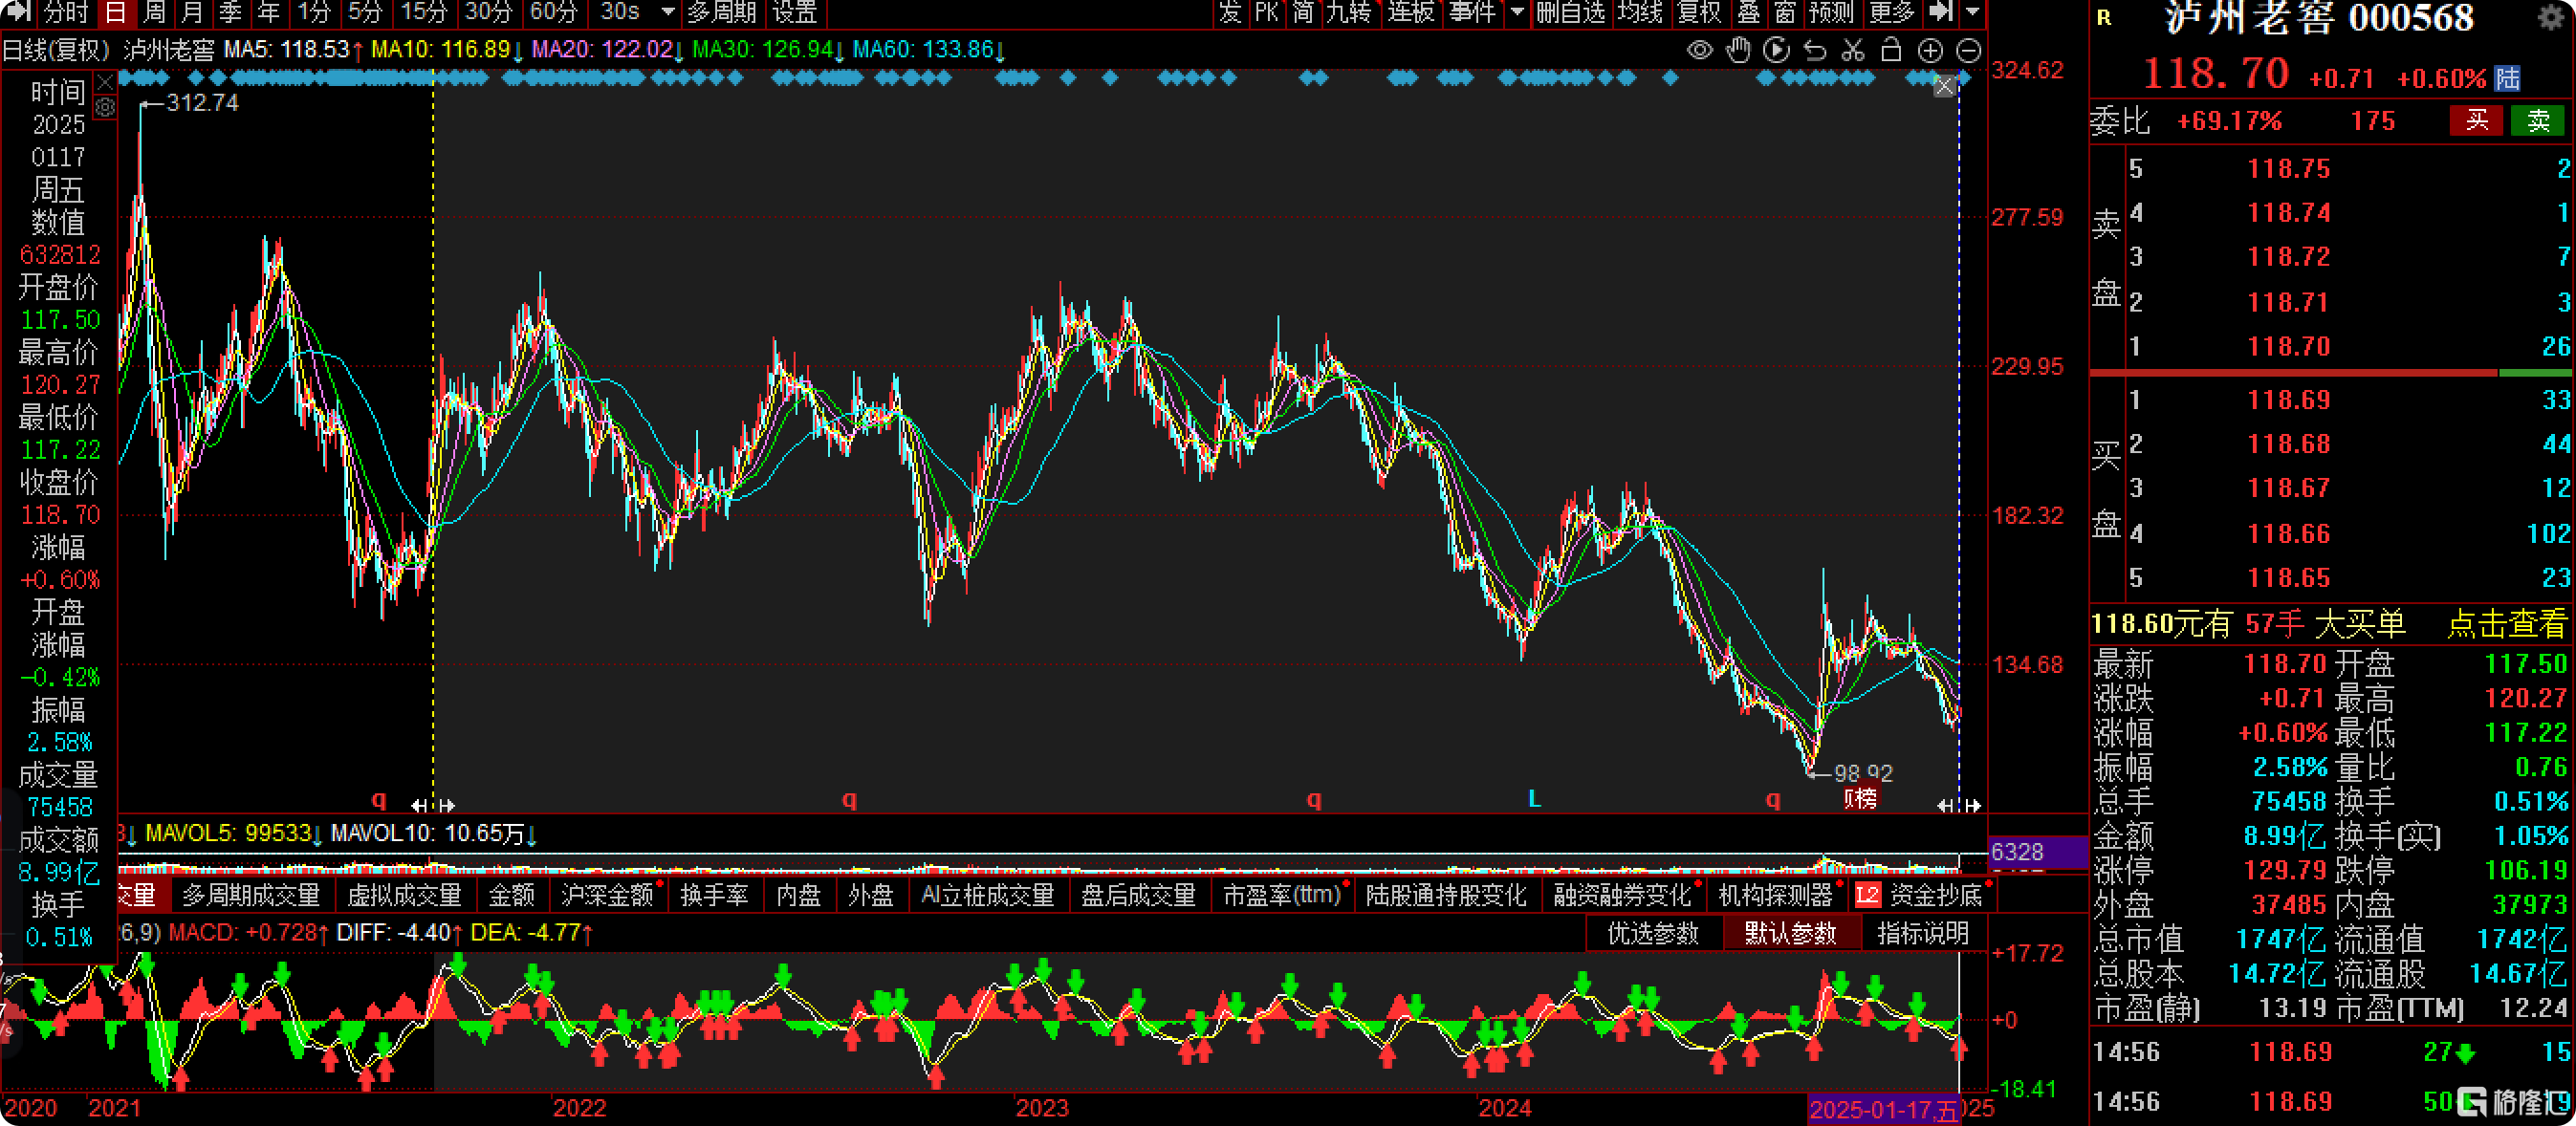
Task: Toggle 均线 moving averages
Action: point(1641,12)
